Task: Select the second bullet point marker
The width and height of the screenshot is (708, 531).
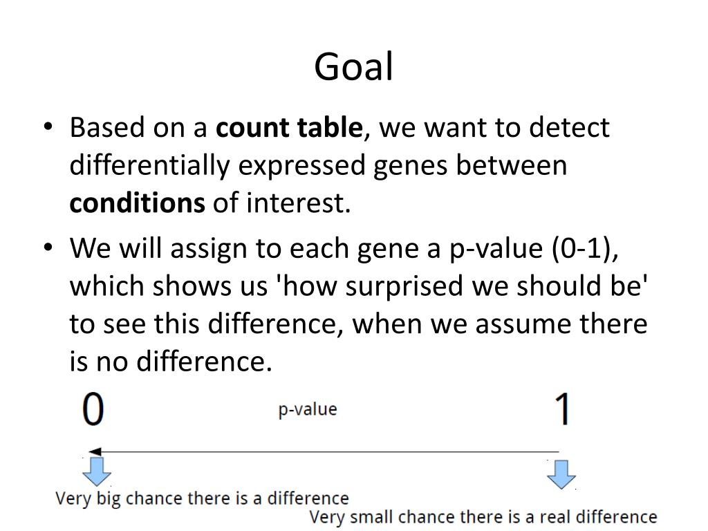Action: (48, 248)
